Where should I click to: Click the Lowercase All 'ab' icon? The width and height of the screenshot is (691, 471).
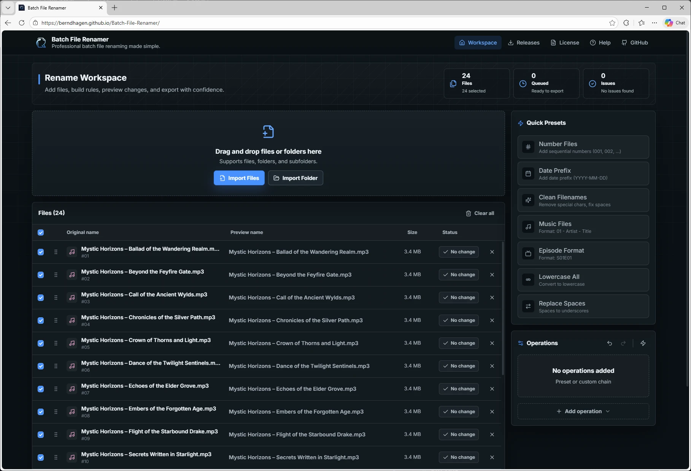(528, 280)
